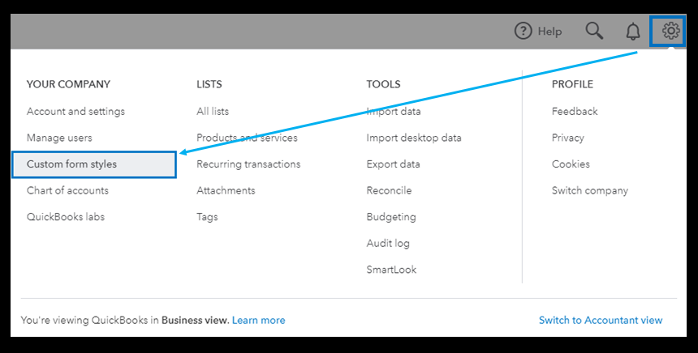Open QuickBooks labs
The height and width of the screenshot is (353, 698).
66,217
